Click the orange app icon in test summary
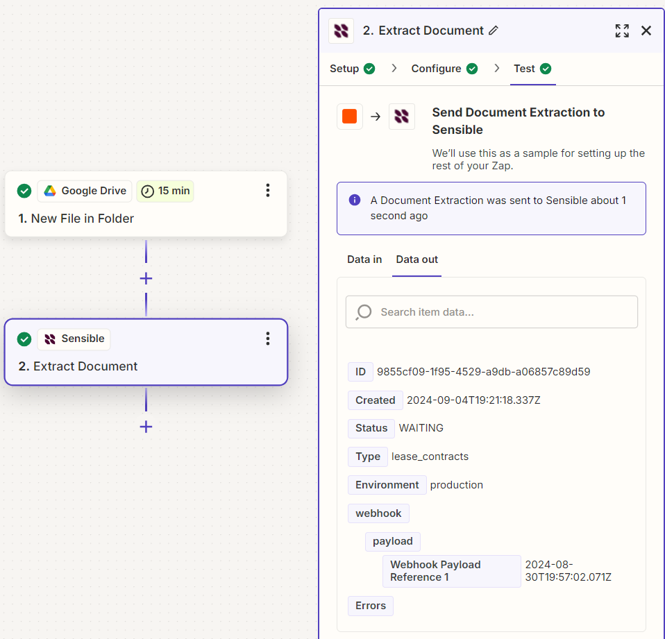The width and height of the screenshot is (665, 639). (x=349, y=116)
